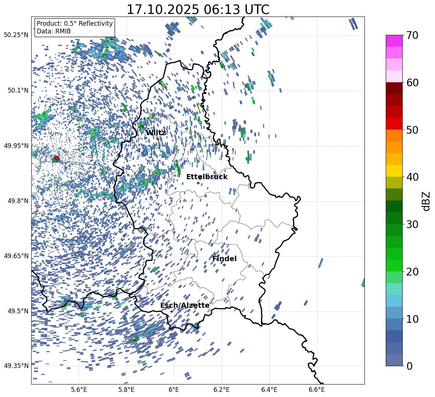Select the Ettelbruck station cross marker
435x397 pixels.
tap(198, 183)
